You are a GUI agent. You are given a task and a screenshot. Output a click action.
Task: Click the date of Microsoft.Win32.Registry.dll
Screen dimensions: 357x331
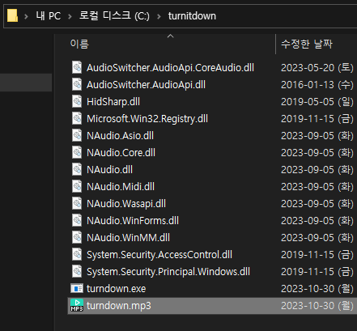click(x=317, y=119)
